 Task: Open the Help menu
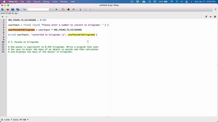pos(73,2)
